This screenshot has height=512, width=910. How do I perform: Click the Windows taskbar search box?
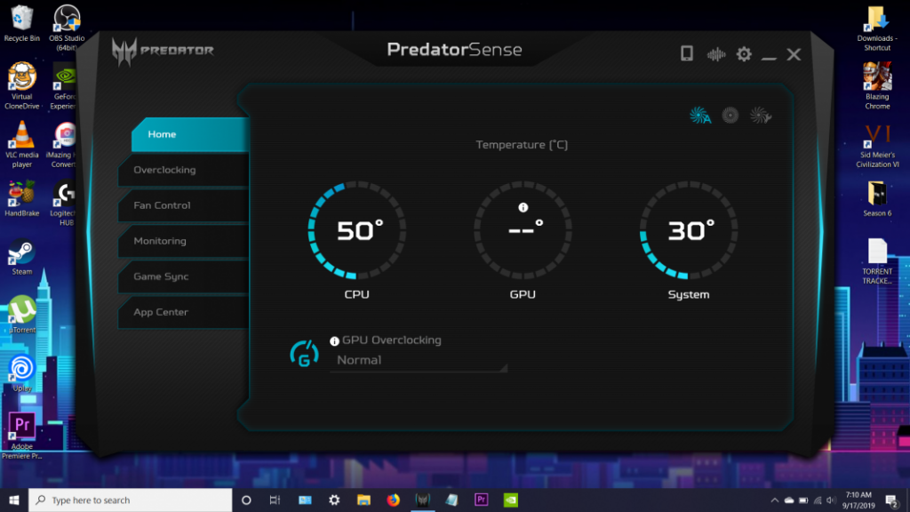click(x=129, y=500)
